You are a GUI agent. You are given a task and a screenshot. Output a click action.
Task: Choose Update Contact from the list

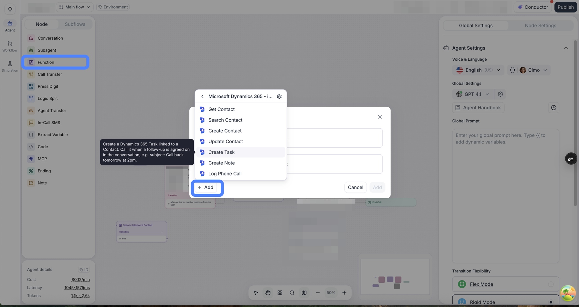click(241, 141)
